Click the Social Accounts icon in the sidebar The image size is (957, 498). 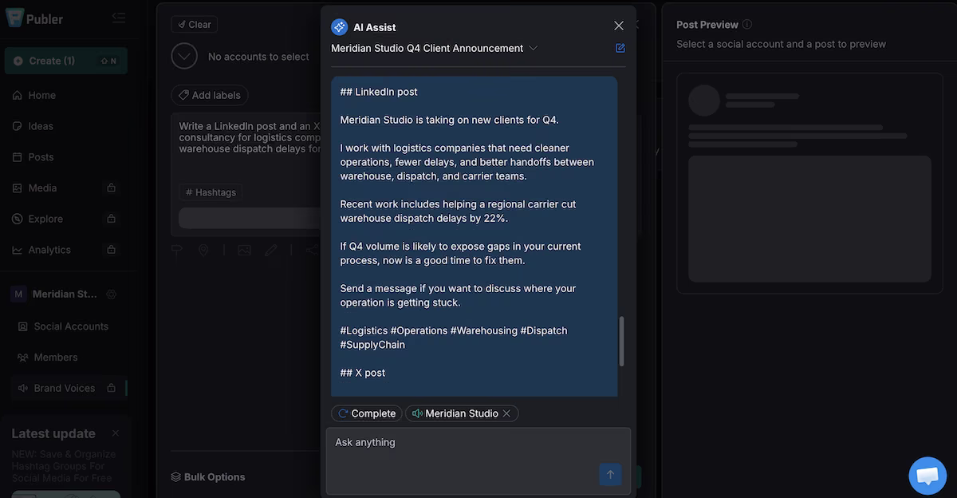tap(23, 326)
